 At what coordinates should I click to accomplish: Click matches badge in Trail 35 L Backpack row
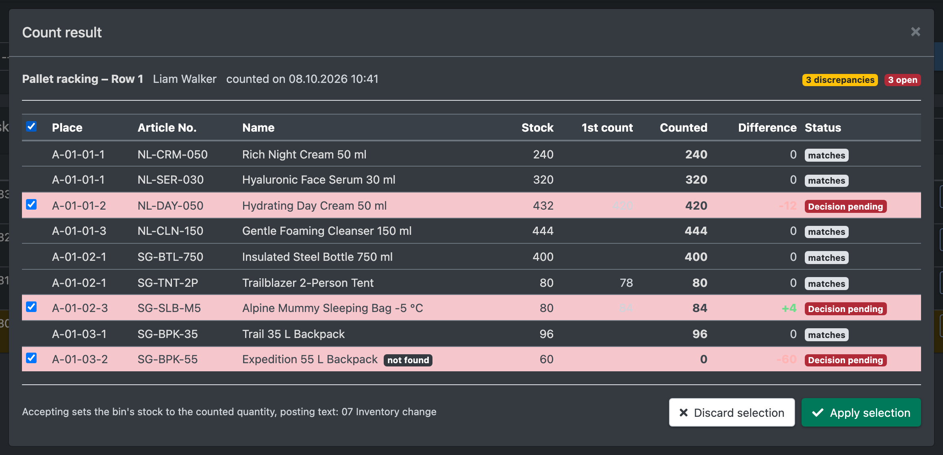pyautogui.click(x=826, y=335)
